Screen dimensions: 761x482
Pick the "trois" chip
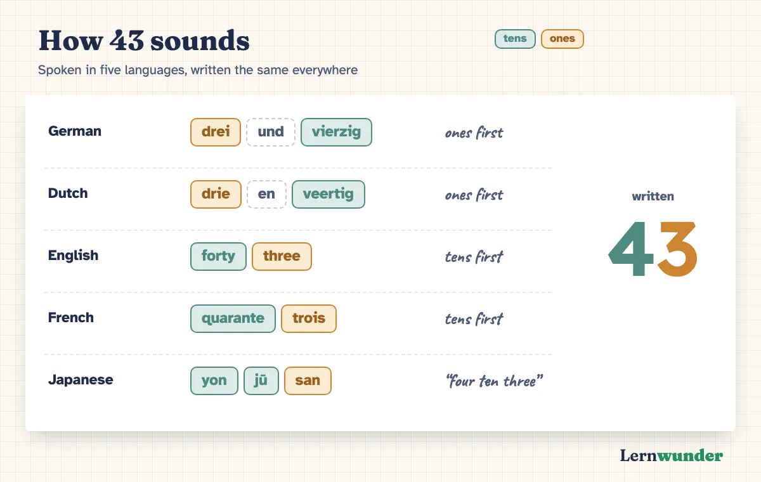tap(309, 318)
